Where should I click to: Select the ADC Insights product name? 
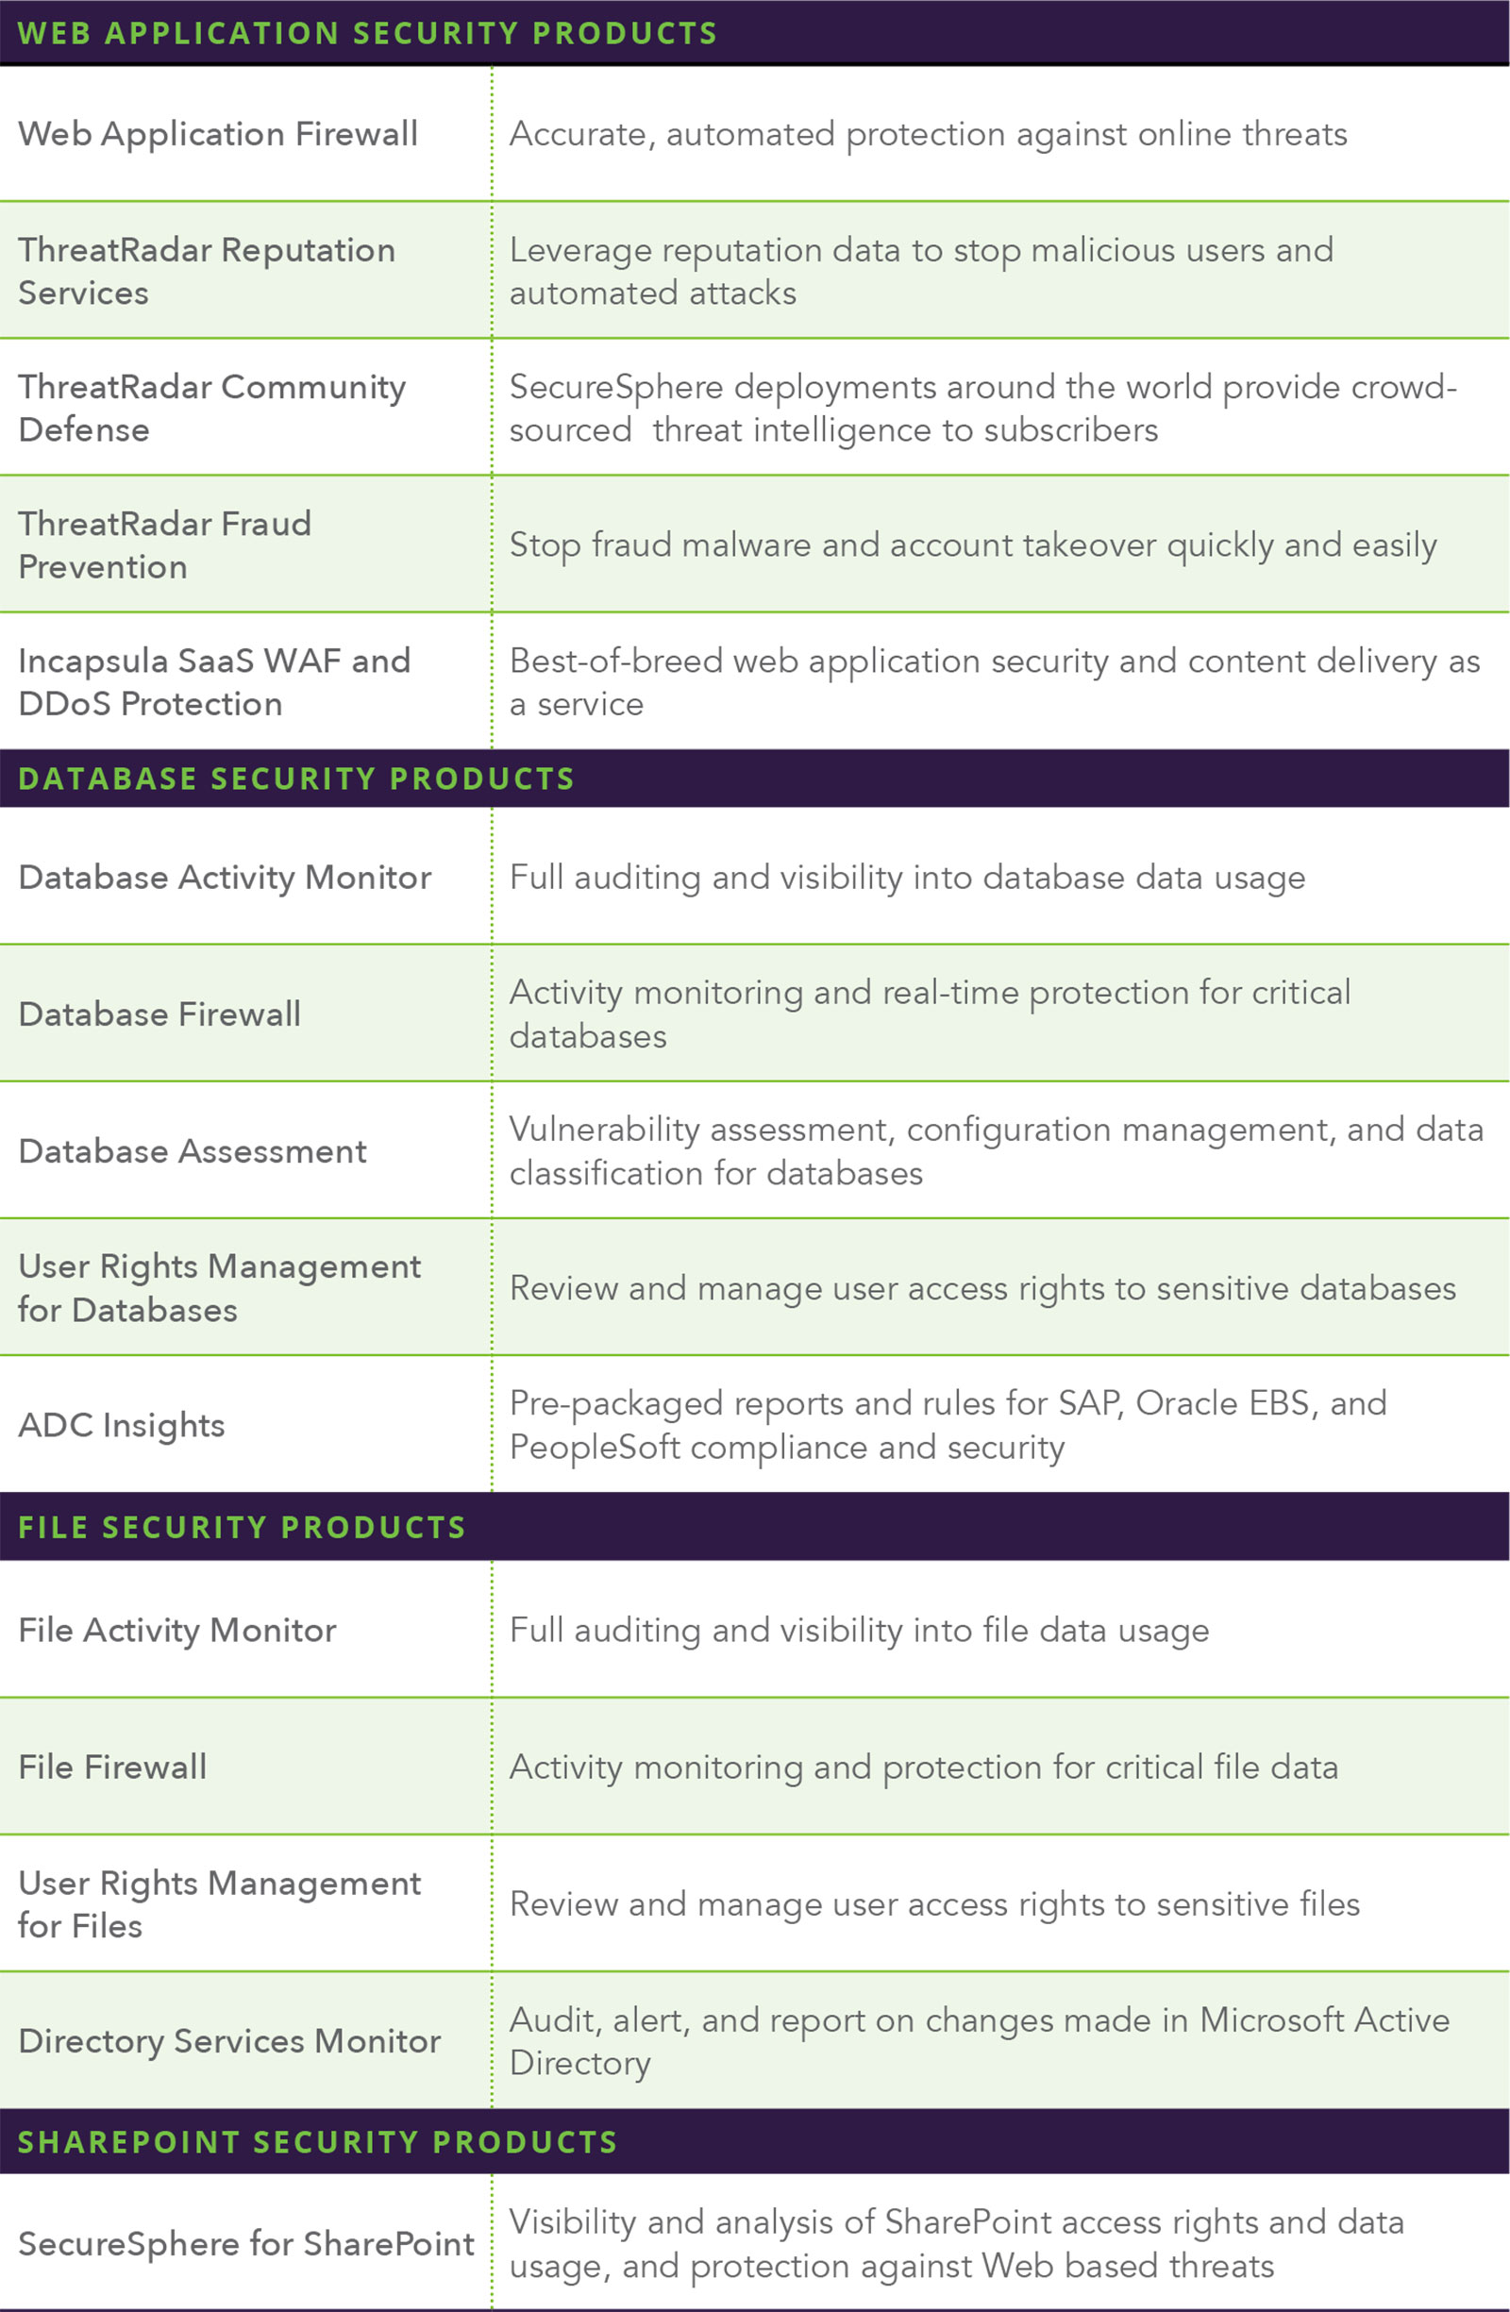click(x=122, y=1425)
